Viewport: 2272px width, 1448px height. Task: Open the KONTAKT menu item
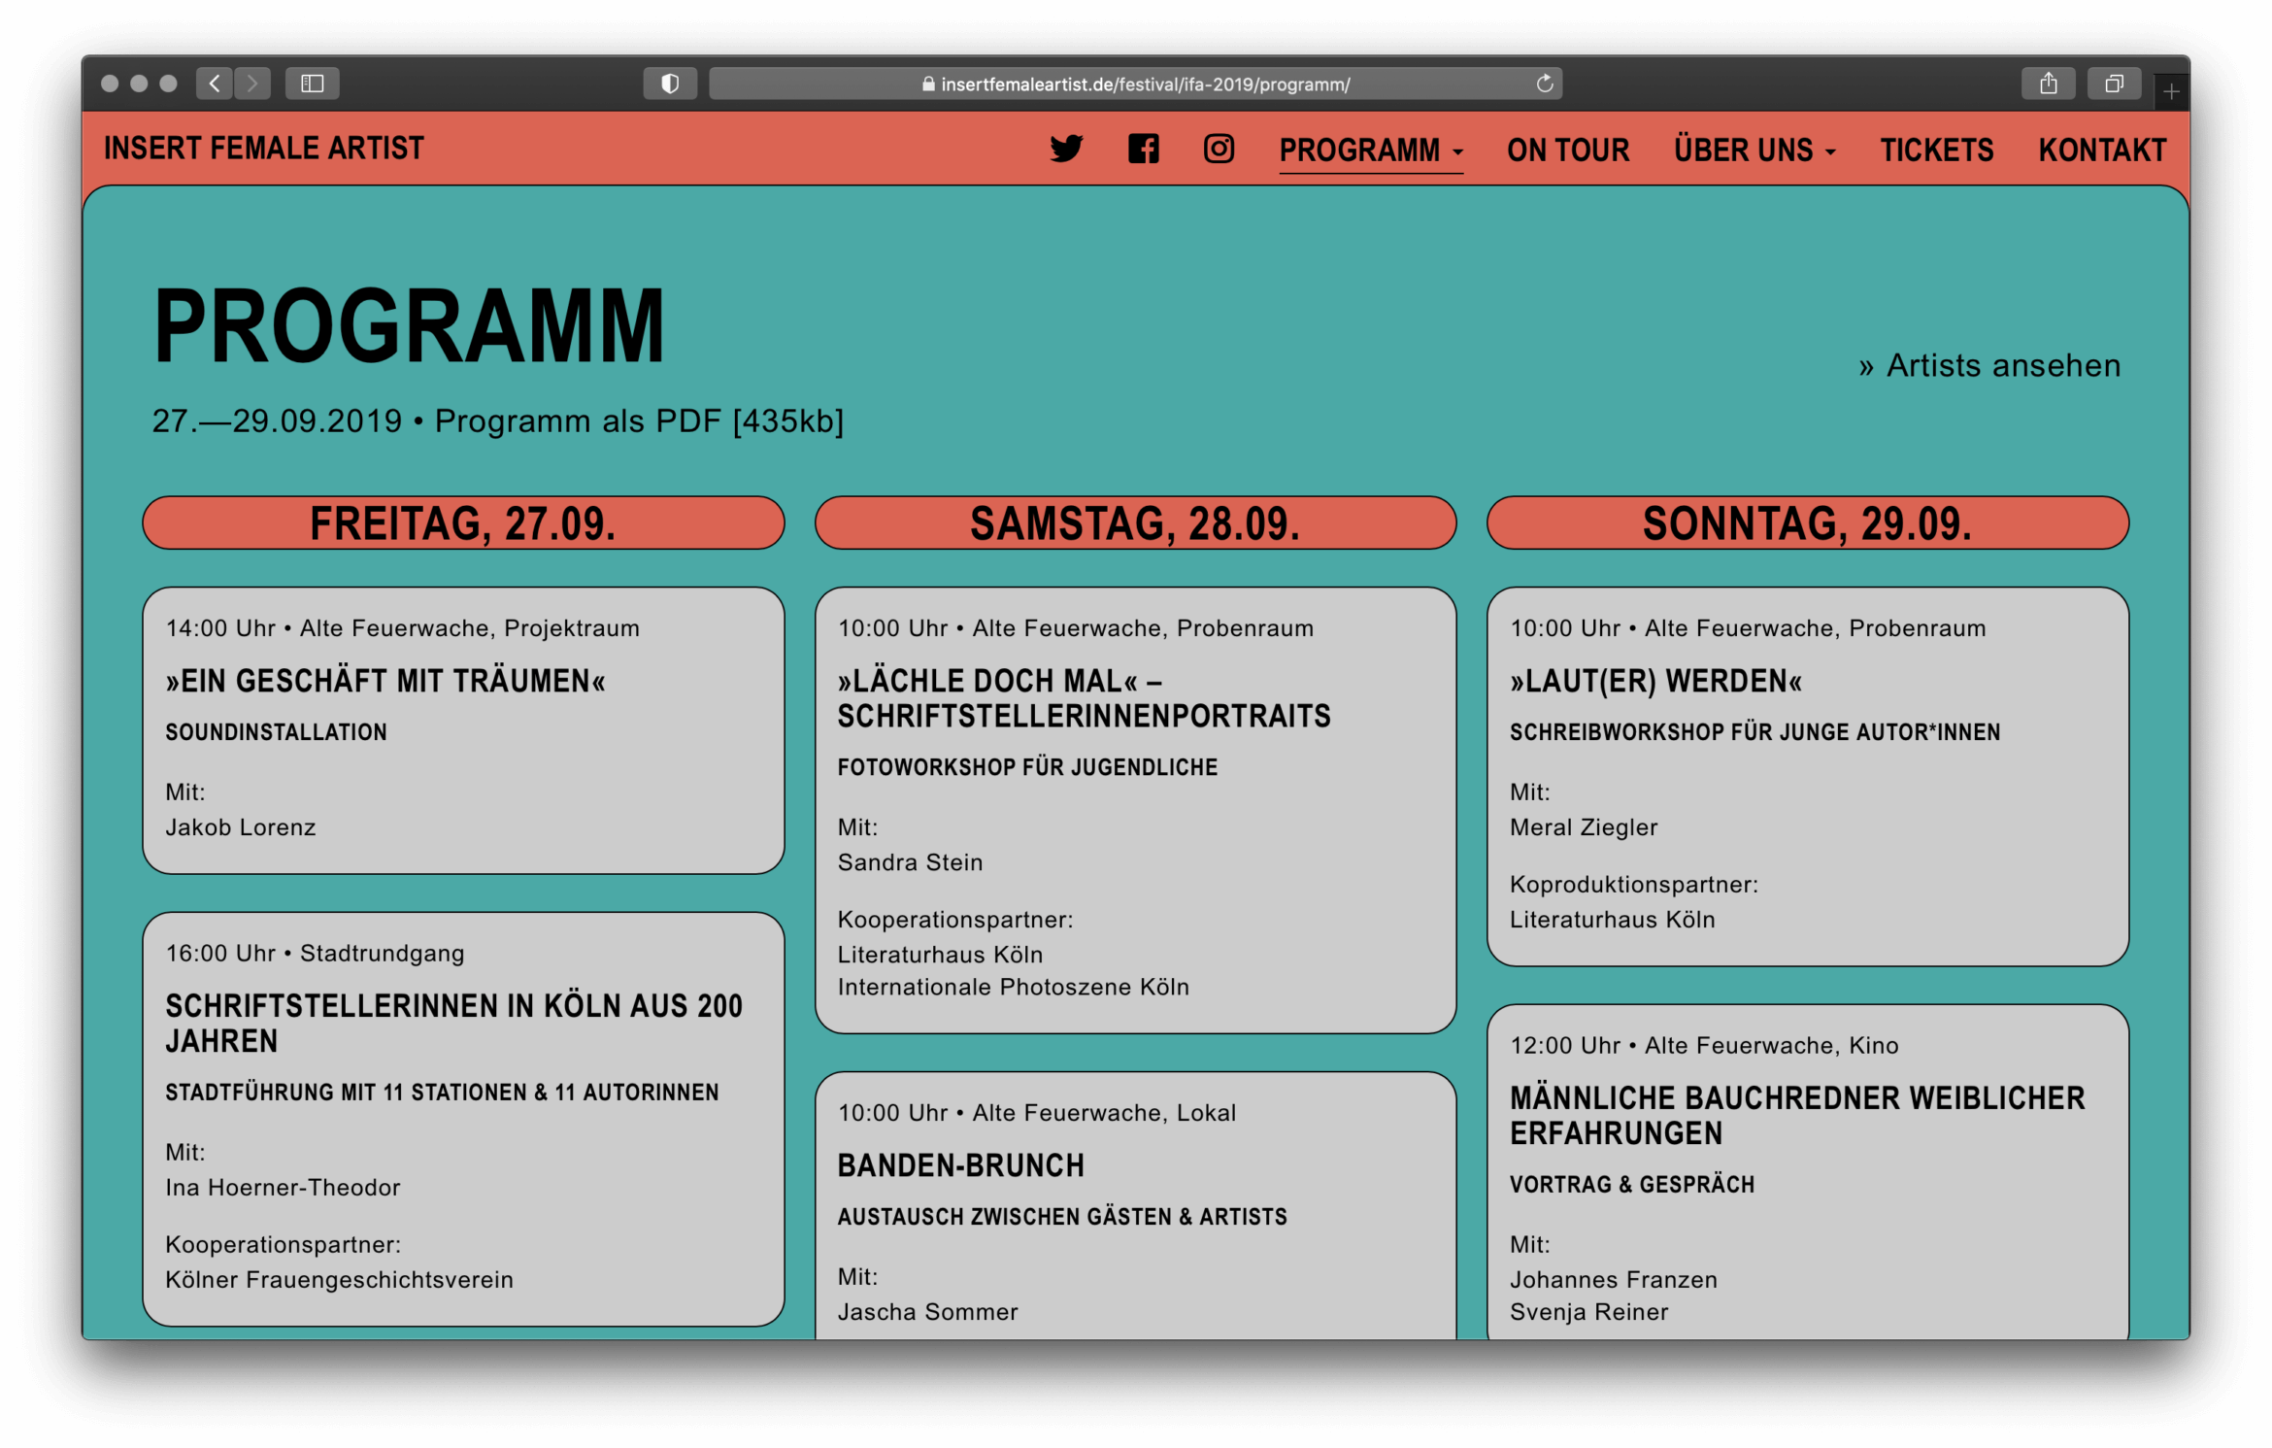(2101, 152)
